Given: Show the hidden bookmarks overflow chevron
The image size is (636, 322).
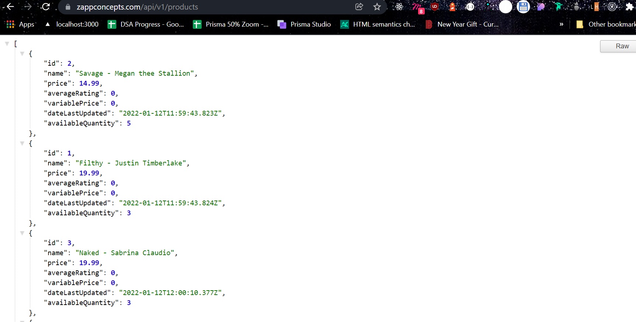Looking at the screenshot, I should point(561,24).
